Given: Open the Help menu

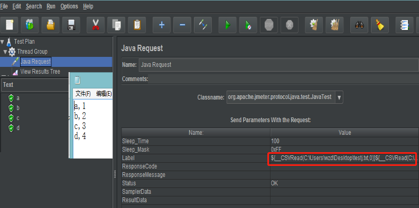Looking at the screenshot, I should (88, 6).
